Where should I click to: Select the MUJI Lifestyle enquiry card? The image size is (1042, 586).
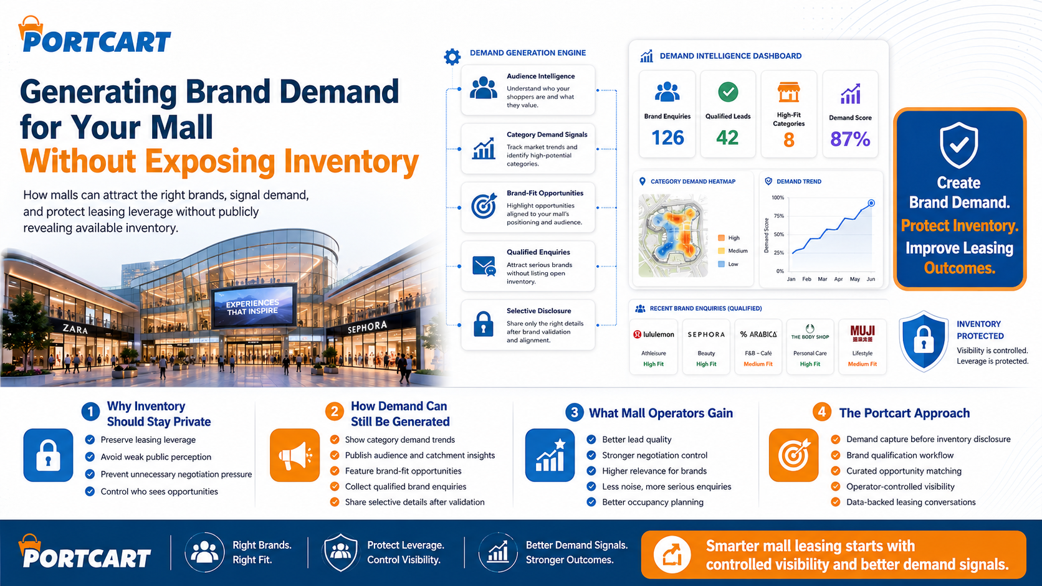pyautogui.click(x=863, y=347)
